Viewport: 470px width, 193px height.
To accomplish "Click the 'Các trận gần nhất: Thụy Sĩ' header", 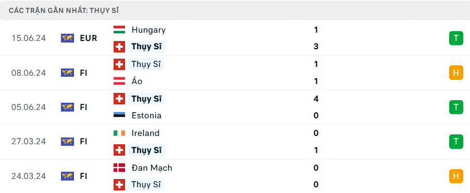I will point(64,10).
